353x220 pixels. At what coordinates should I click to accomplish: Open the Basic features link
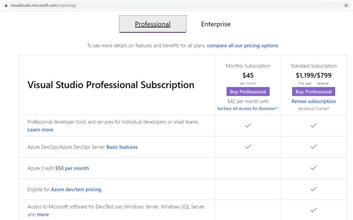(x=122, y=147)
